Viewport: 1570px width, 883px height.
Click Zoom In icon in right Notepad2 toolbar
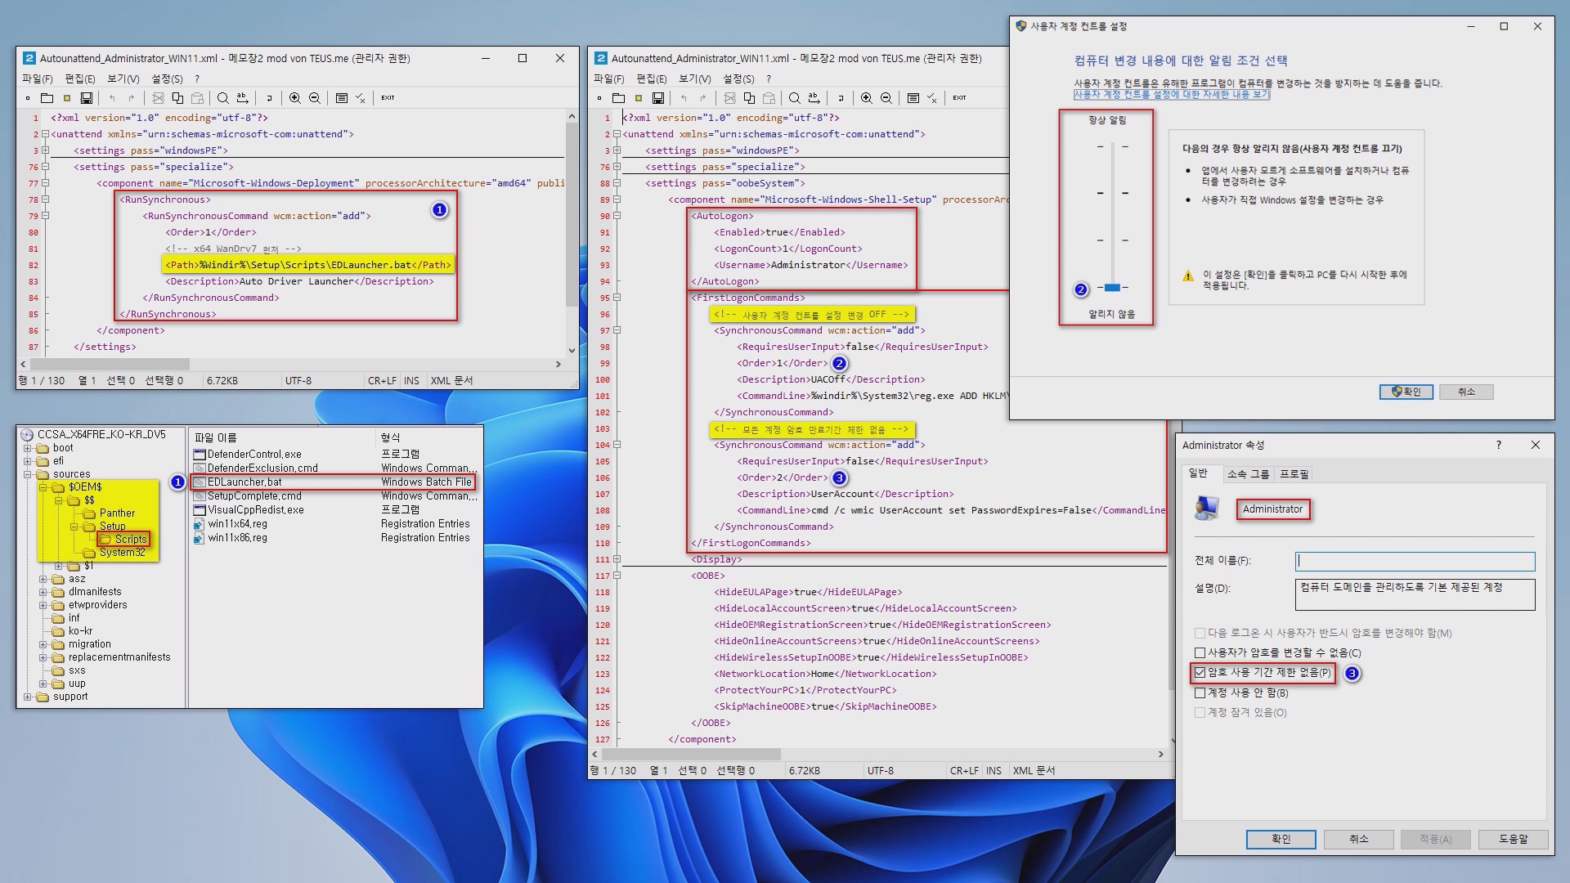click(x=867, y=98)
